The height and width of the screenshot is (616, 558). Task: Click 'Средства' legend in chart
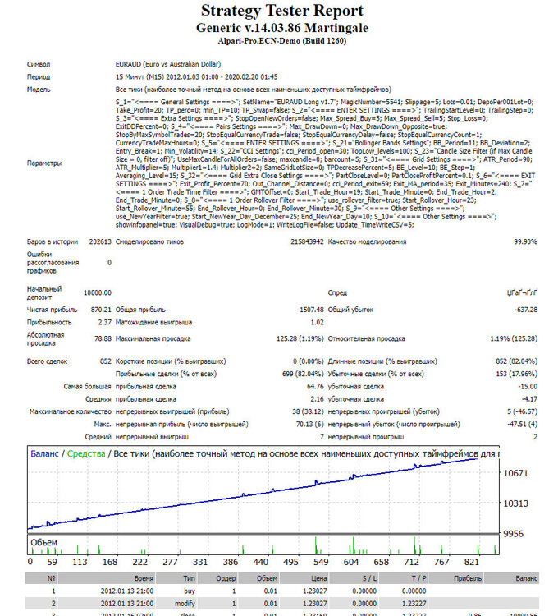pos(86,453)
